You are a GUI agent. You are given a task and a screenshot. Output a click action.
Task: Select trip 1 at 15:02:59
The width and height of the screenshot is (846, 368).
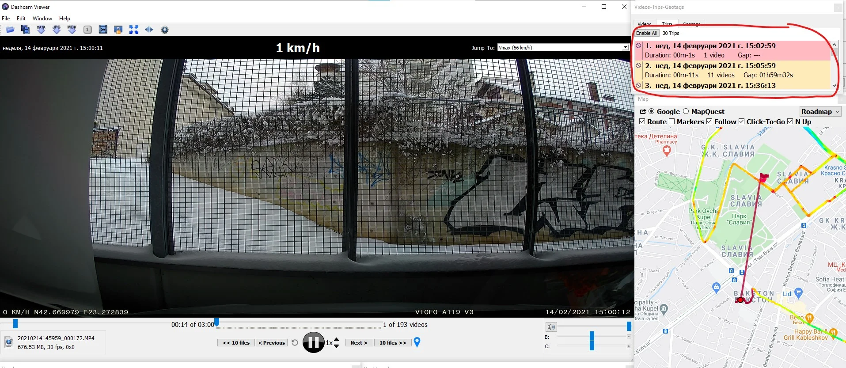tap(732, 50)
